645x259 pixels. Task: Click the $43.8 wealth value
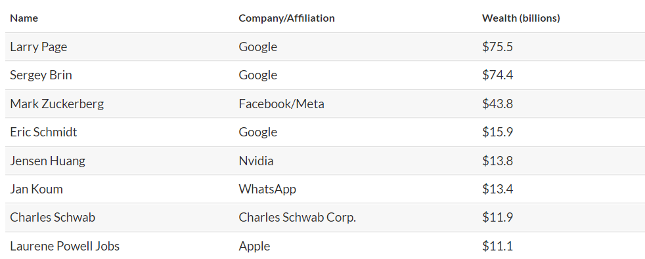(x=497, y=104)
